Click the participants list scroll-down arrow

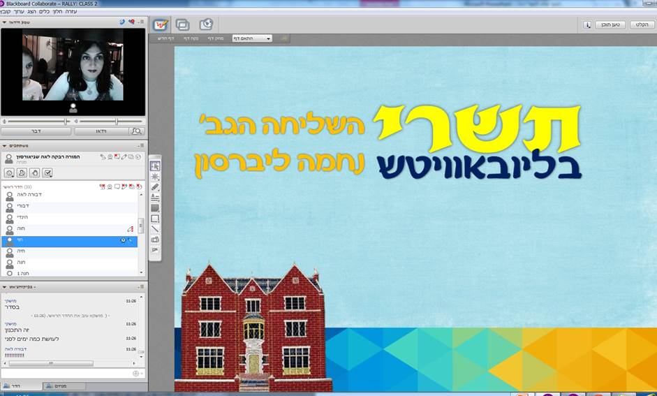click(141, 273)
